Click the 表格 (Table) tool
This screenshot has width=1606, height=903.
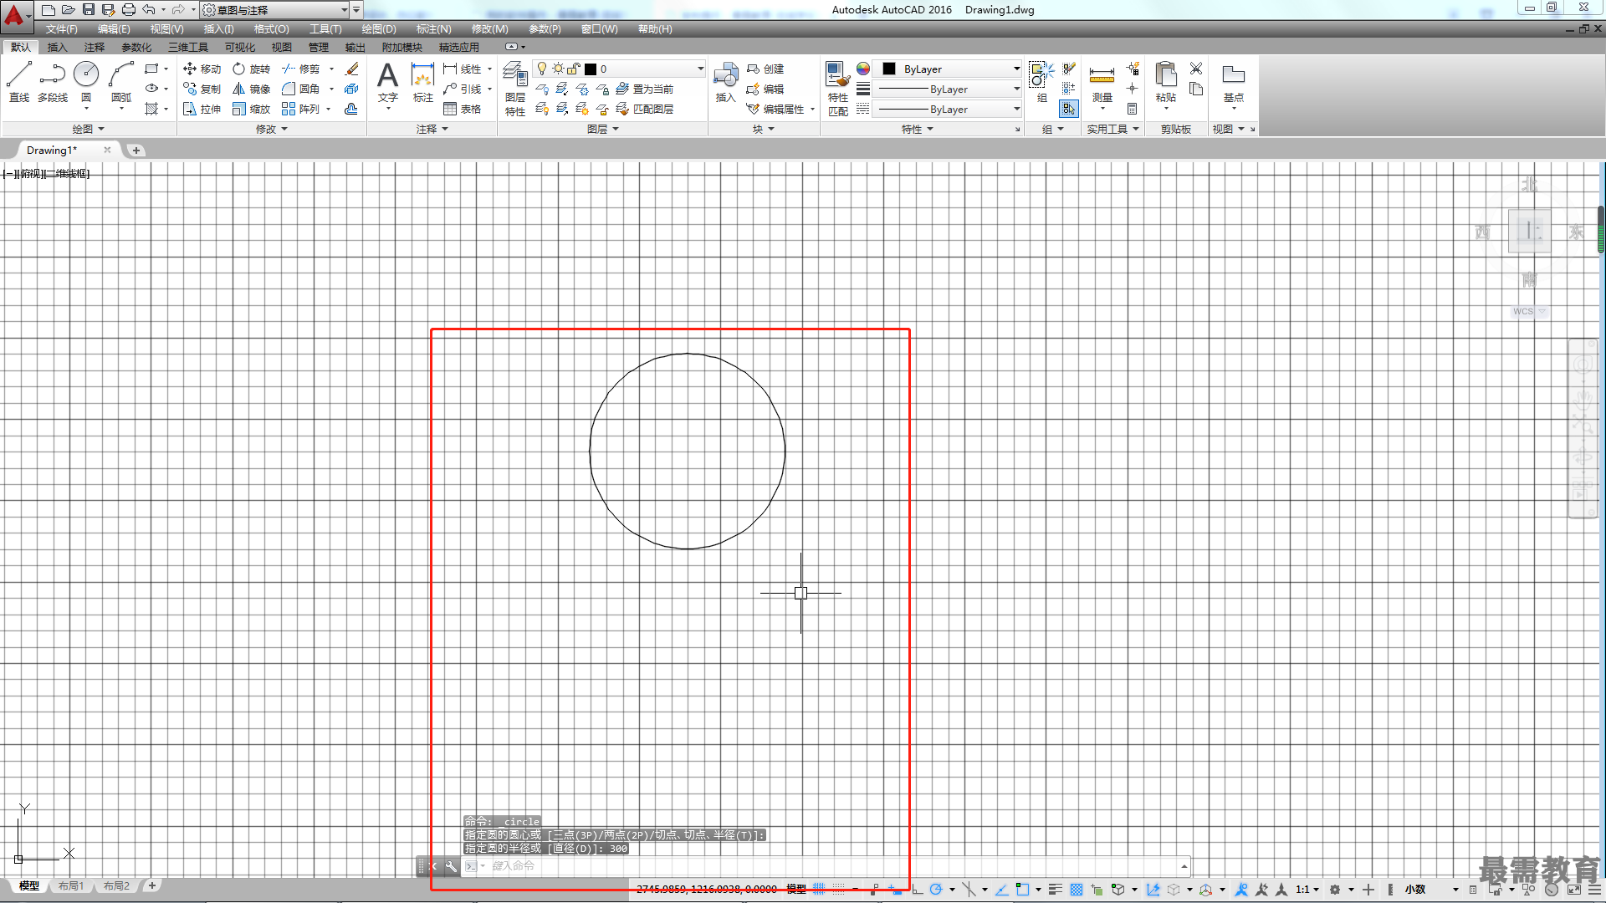tap(462, 109)
